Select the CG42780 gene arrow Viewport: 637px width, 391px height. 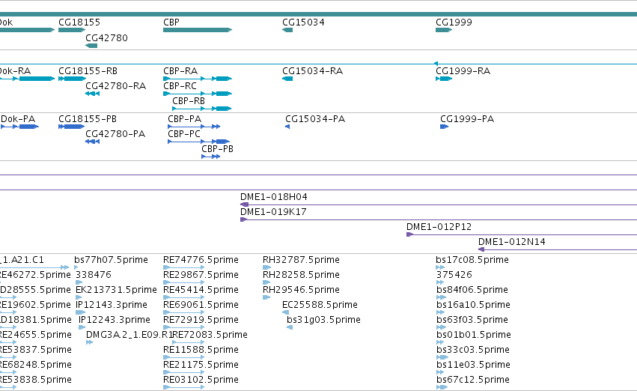pyautogui.click(x=91, y=46)
